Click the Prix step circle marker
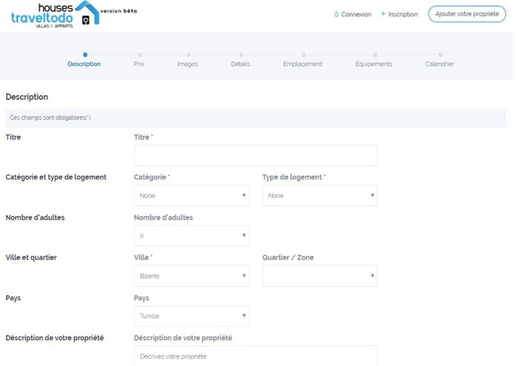 (139, 54)
